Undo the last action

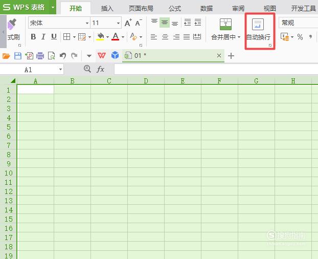tap(63, 56)
